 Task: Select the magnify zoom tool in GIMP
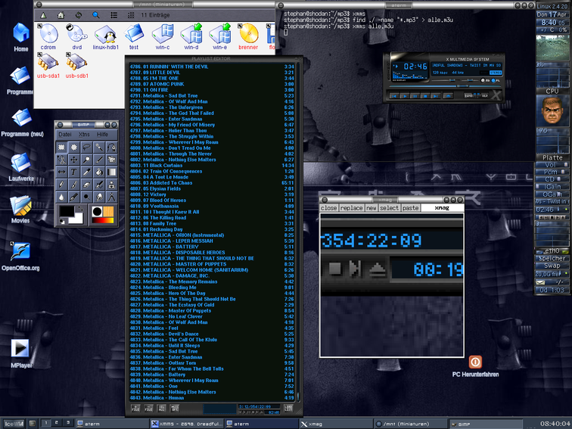86,160
